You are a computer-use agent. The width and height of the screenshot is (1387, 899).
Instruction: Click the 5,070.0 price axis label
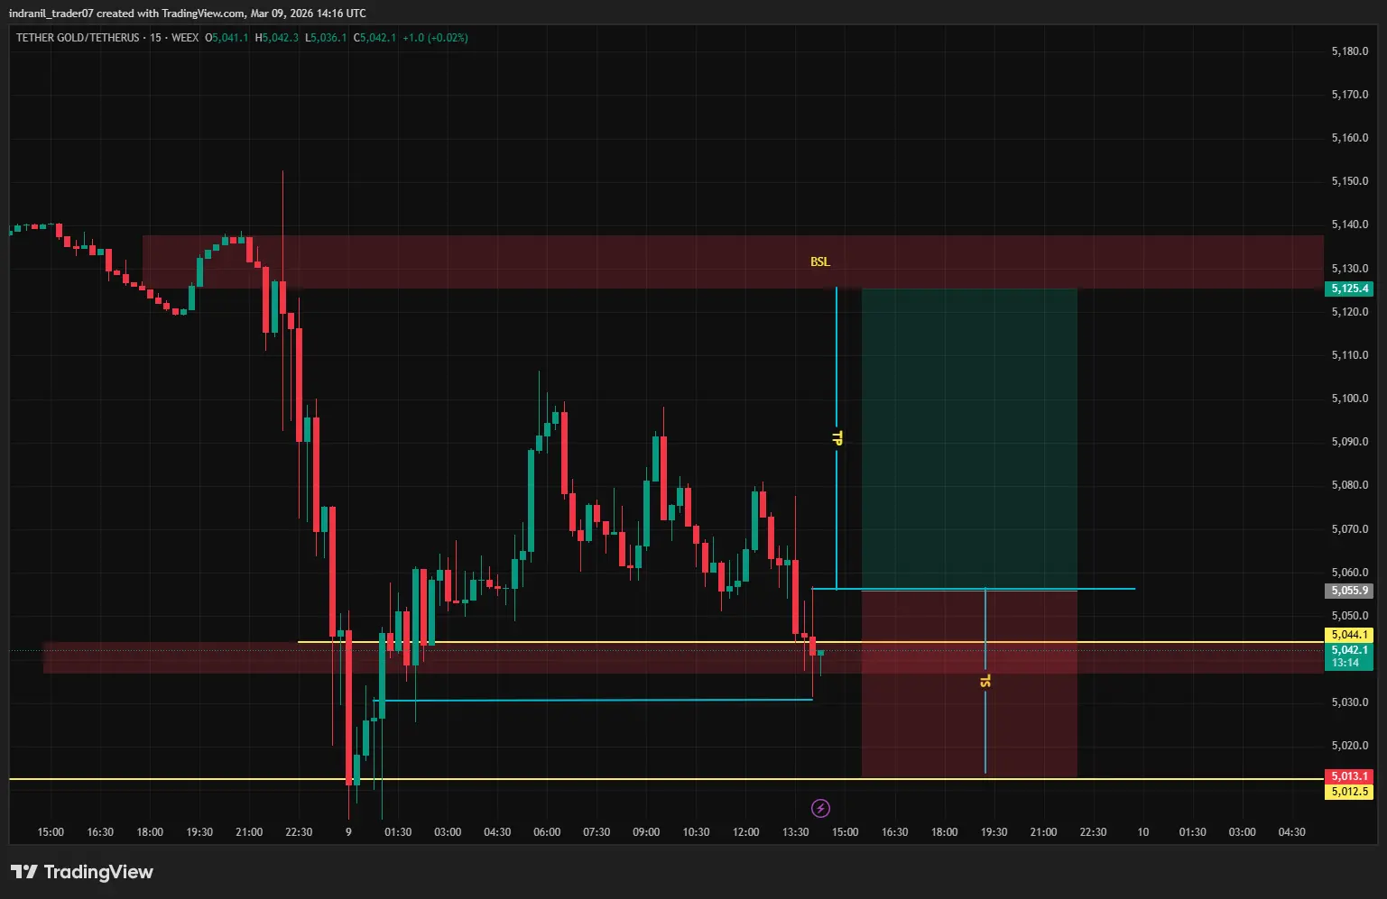pos(1349,529)
